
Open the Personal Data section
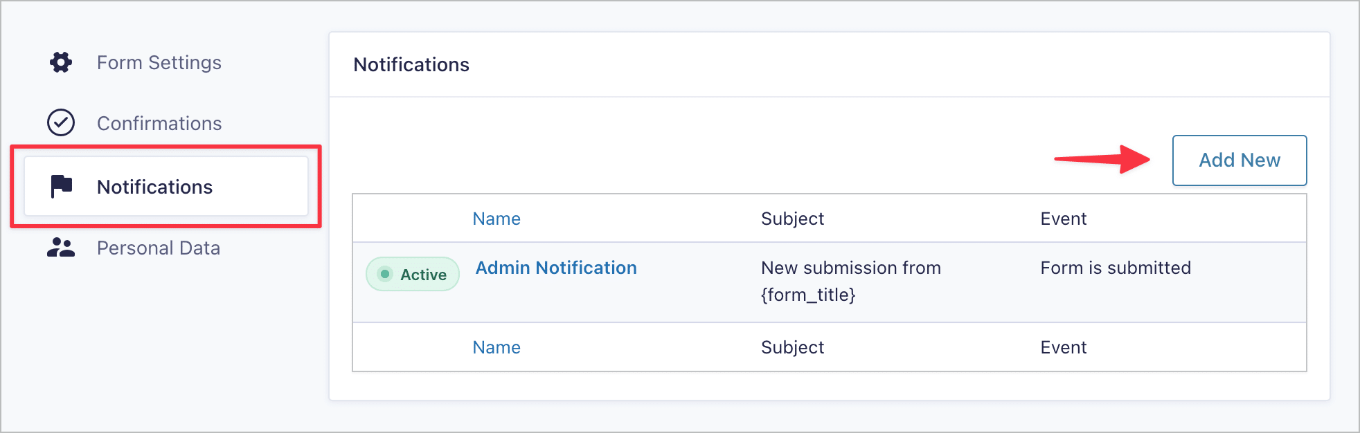coord(159,248)
